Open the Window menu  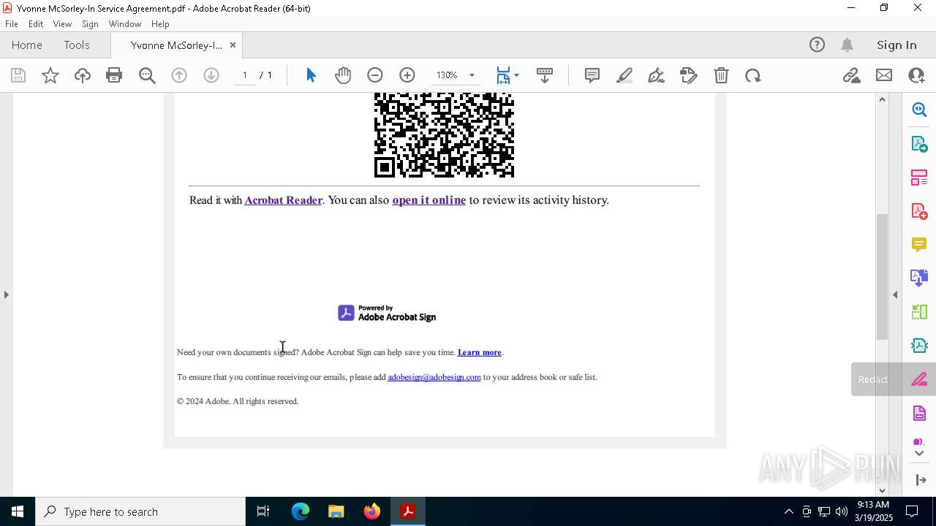[x=125, y=23]
